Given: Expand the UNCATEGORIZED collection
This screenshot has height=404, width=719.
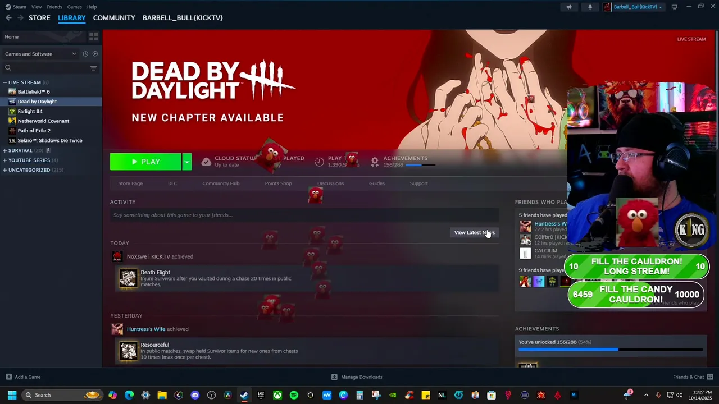Looking at the screenshot, I should (5, 170).
